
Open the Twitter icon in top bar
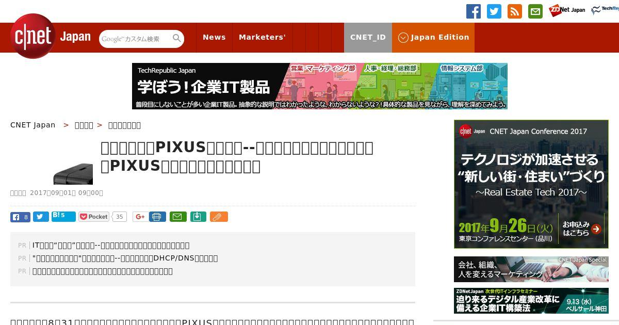(x=494, y=11)
